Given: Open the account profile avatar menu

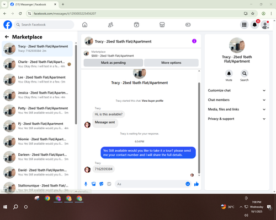Looking at the screenshot, I should (x=265, y=25).
